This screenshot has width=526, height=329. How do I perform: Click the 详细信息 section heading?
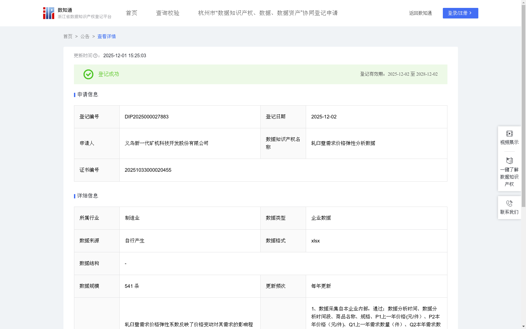pos(88,196)
